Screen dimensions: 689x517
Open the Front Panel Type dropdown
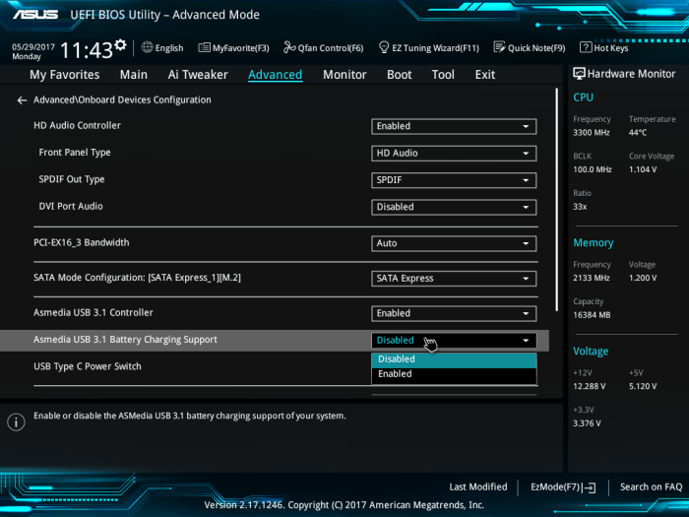coord(454,154)
